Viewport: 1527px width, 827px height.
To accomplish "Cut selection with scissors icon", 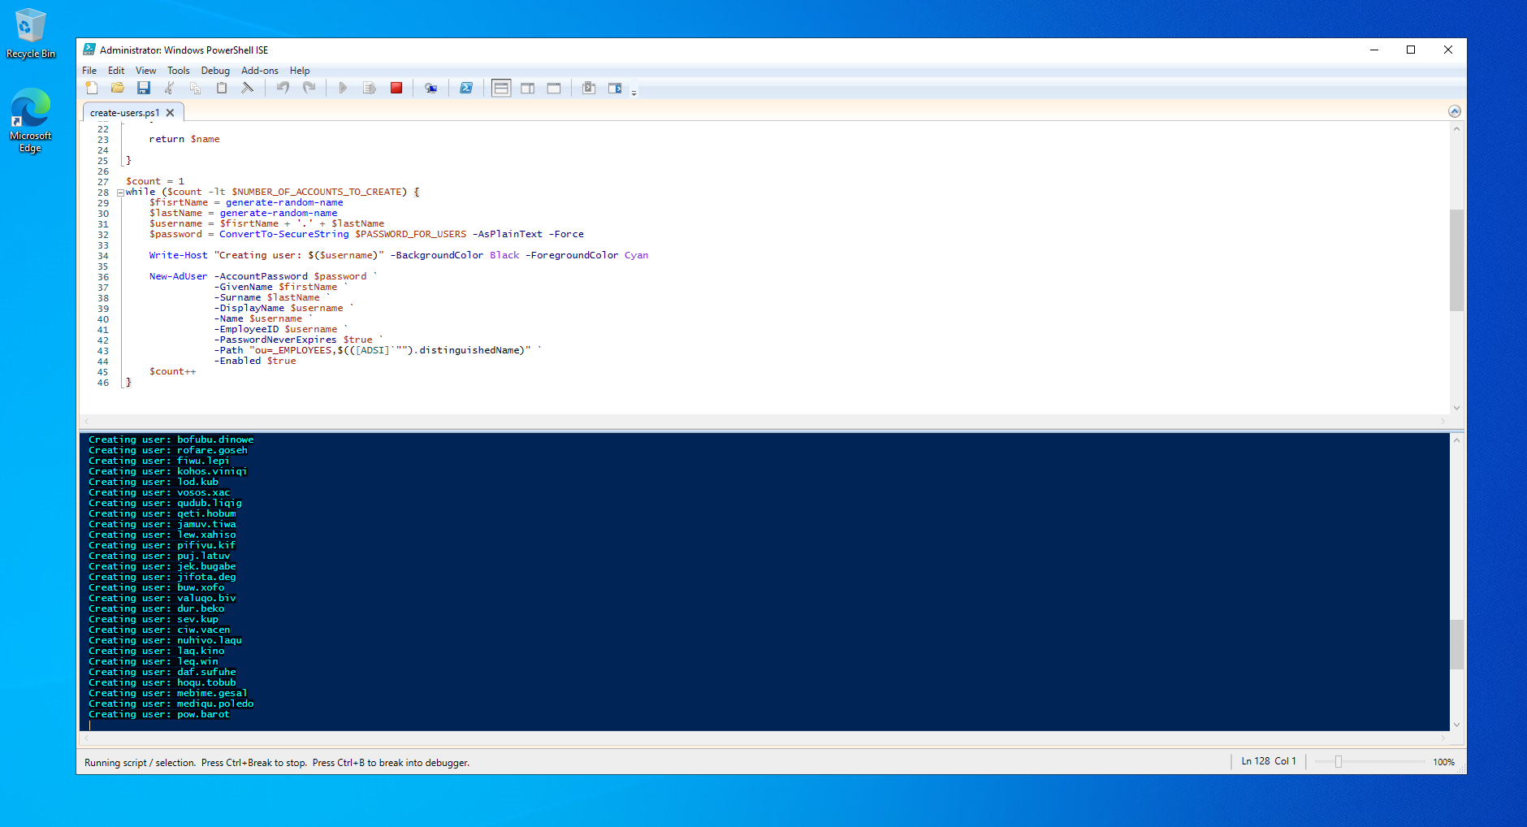I will point(170,88).
